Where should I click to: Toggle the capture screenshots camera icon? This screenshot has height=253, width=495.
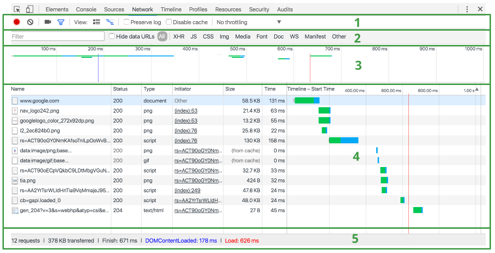(48, 22)
